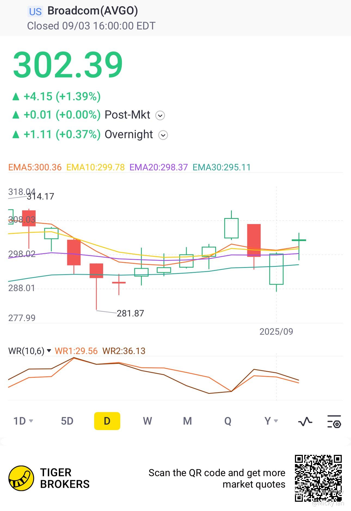Tap the 298.02 price axis label
Image resolution: width=351 pixels, height=511 pixels.
click(22, 254)
